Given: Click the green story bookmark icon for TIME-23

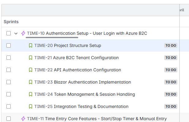Looking at the screenshot, I should 31,82.
